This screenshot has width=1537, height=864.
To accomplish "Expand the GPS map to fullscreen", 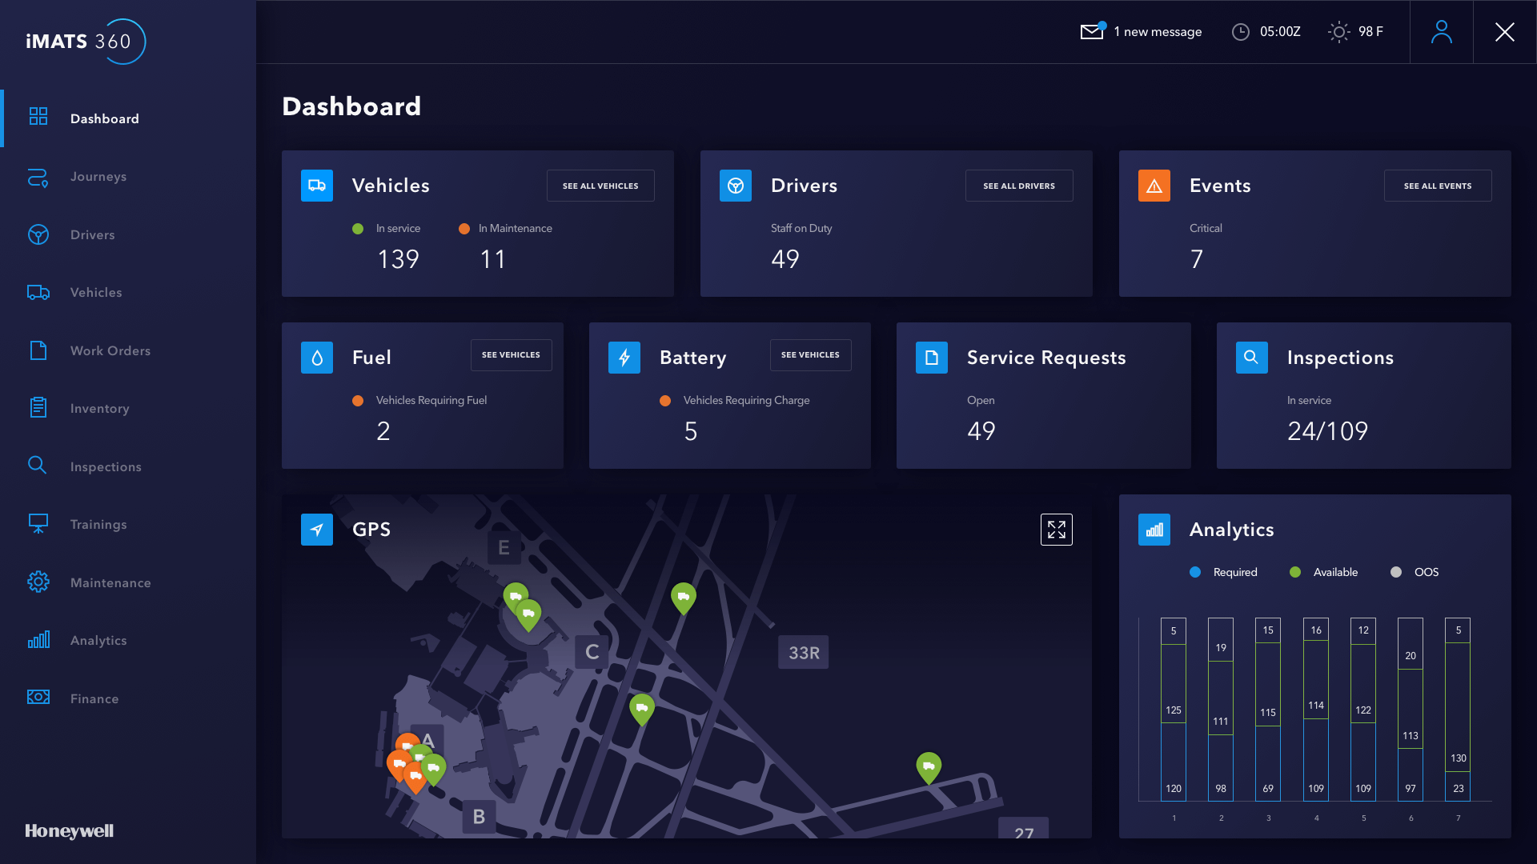I will 1056,530.
